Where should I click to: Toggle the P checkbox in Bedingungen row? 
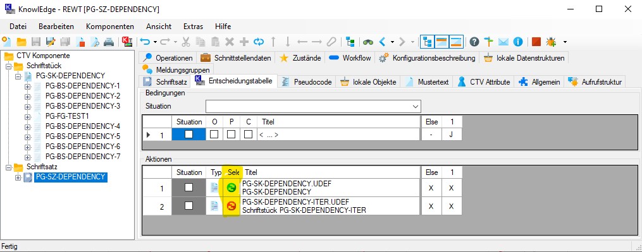pos(231,134)
